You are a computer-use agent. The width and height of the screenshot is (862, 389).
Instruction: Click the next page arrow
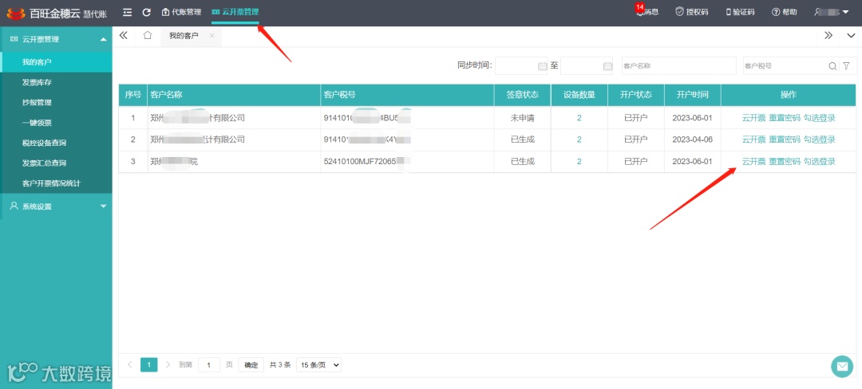point(168,364)
